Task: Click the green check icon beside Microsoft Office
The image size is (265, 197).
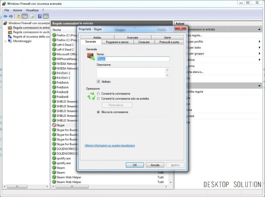Action: tap(54, 54)
